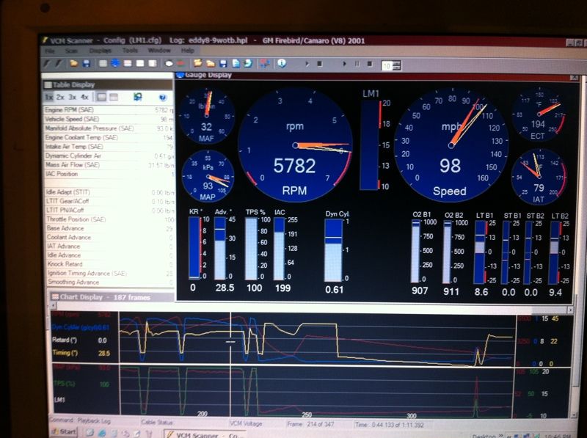
Task: Click the second open folder icon near log tools
Action: coord(211,64)
